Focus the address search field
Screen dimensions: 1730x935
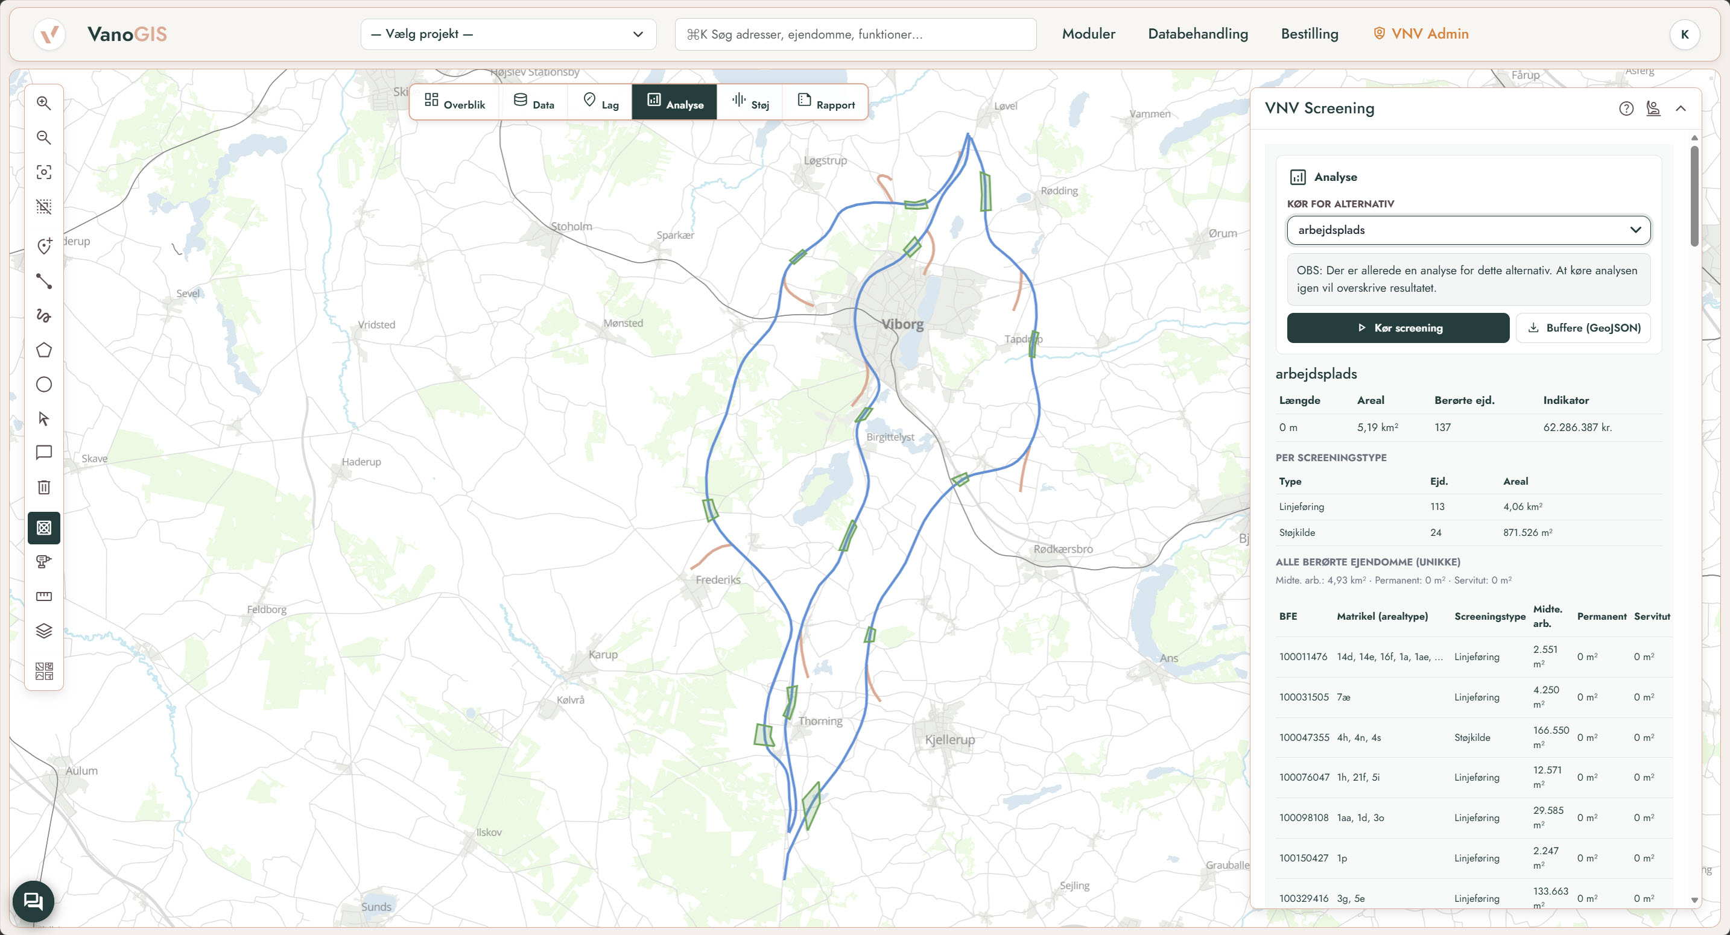tap(855, 34)
